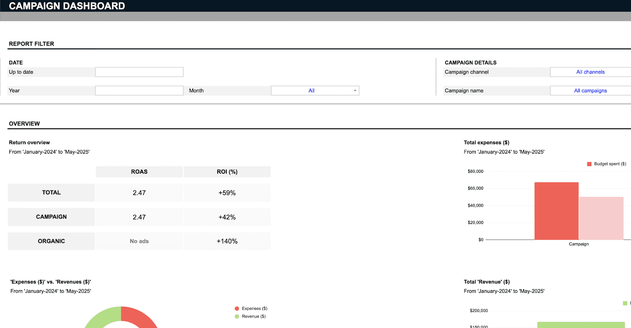Click the 'Campaign' x-axis label

coord(579,244)
